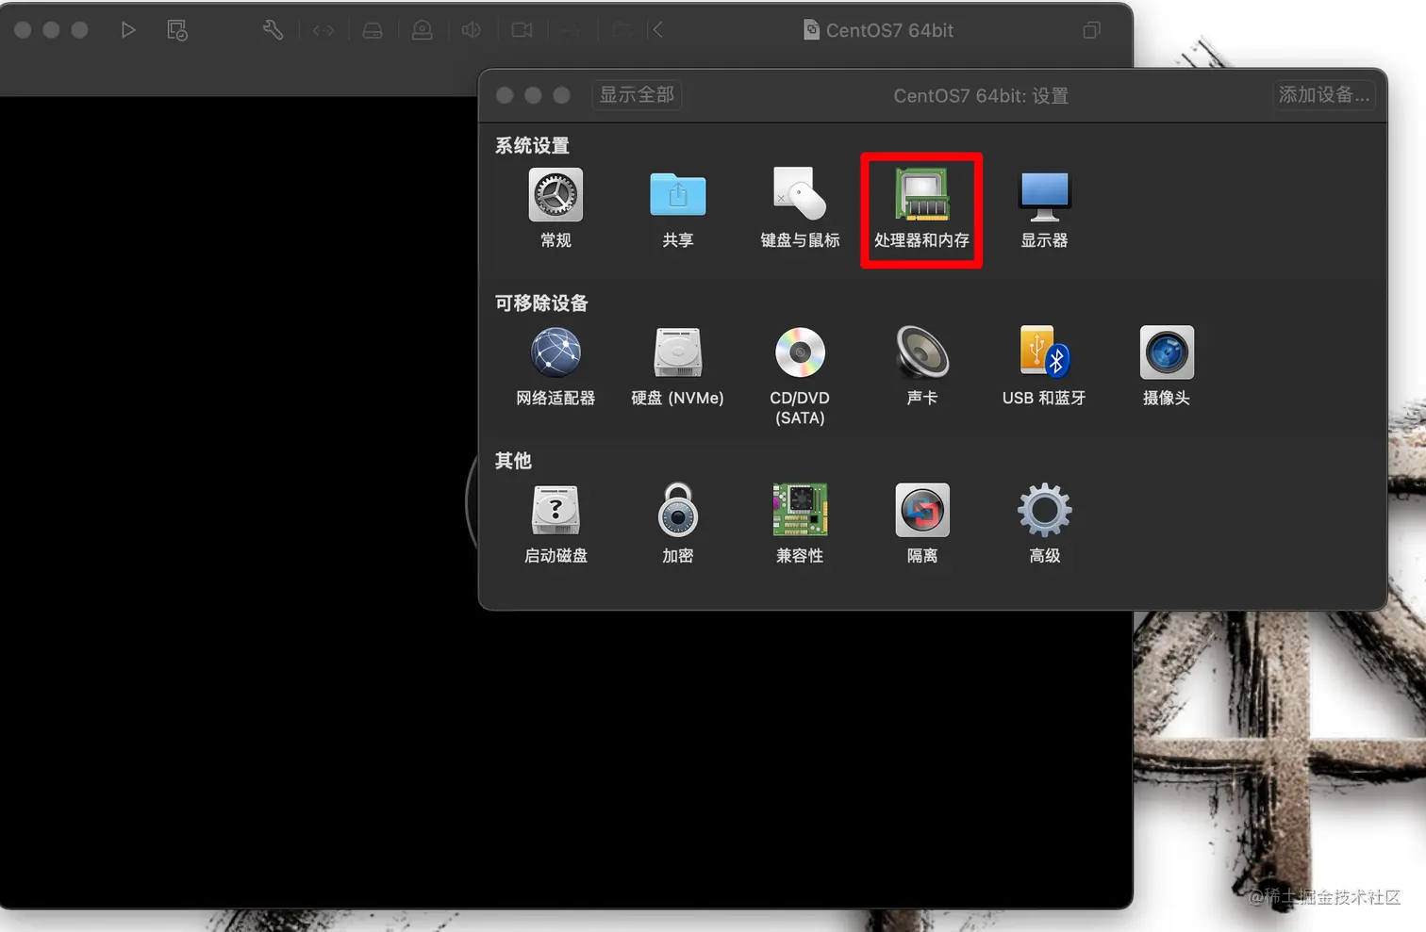The image size is (1426, 932).
Task: Click the CD/DVD drive toolbar icon
Action: pos(423,30)
